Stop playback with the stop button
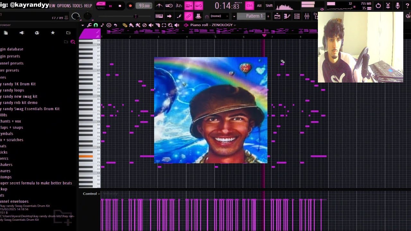Image resolution: width=411 pixels, height=231 pixels. (x=120, y=6)
